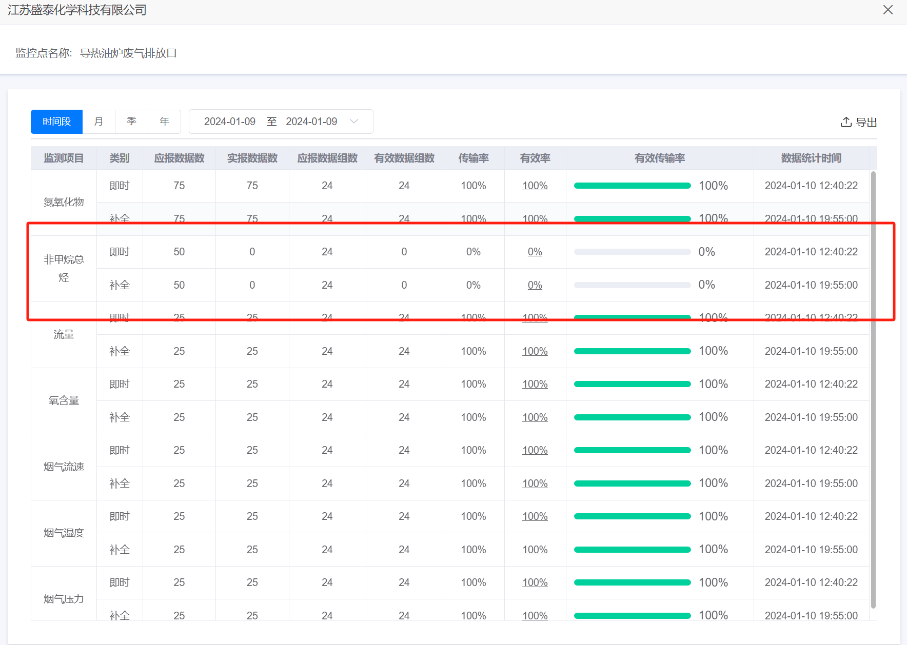Open 0% 有效率 link for 非甲烷总烃 即时

[x=535, y=252]
